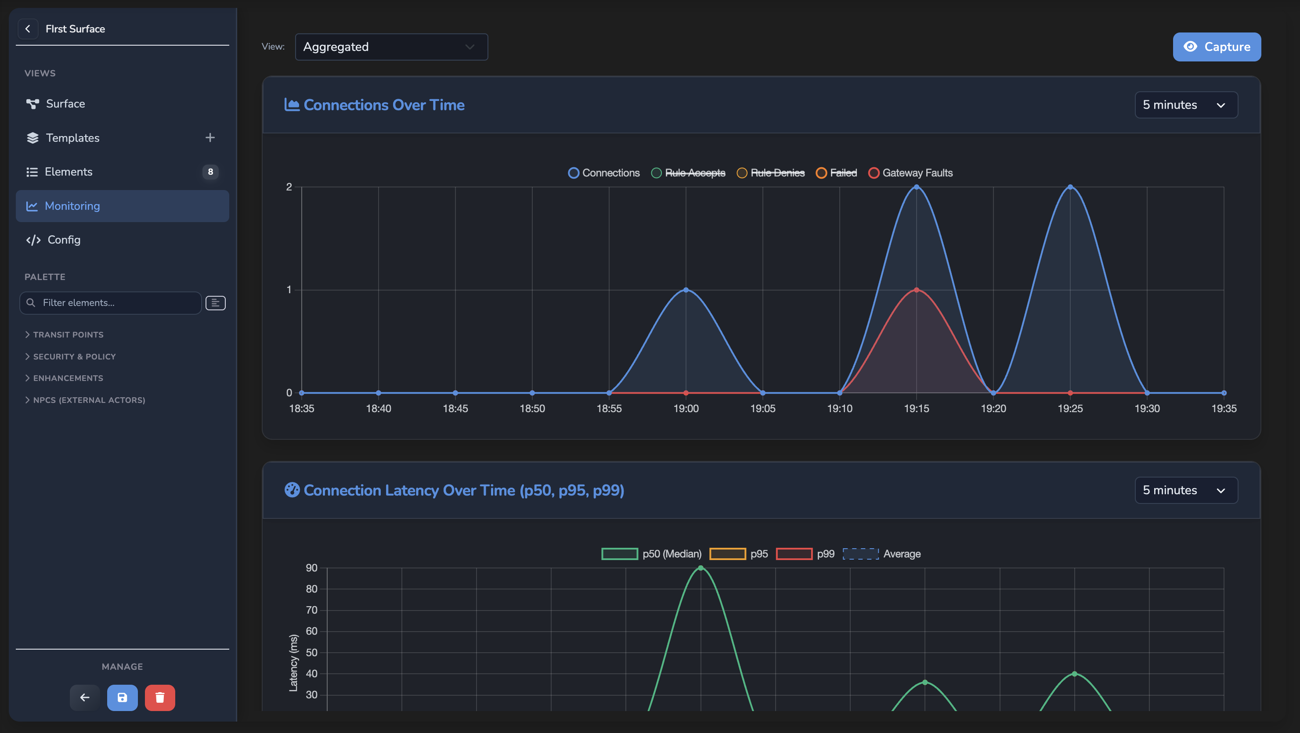This screenshot has width=1300, height=733.
Task: Click the Elements count badge 8
Action: pos(210,172)
